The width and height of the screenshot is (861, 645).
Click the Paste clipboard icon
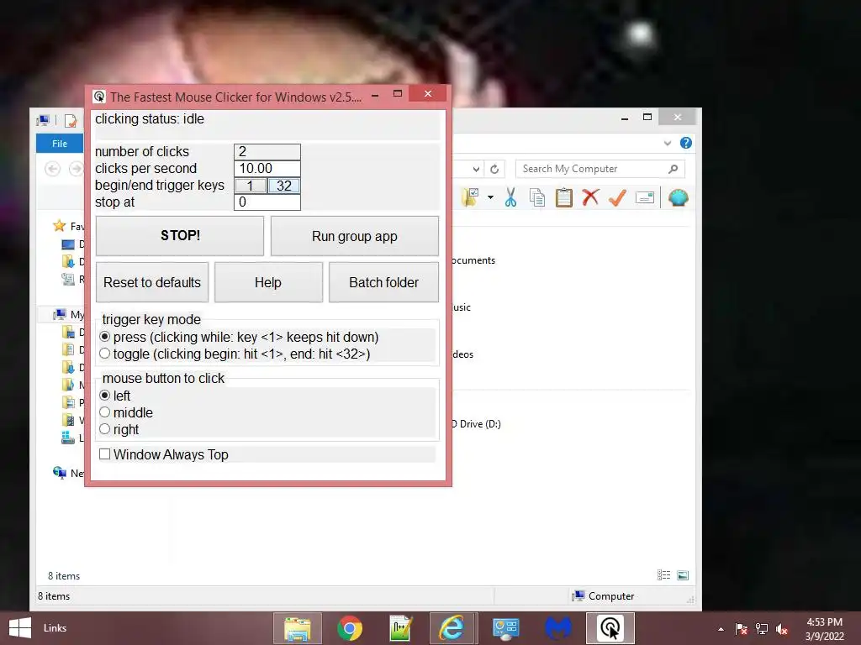[564, 197]
